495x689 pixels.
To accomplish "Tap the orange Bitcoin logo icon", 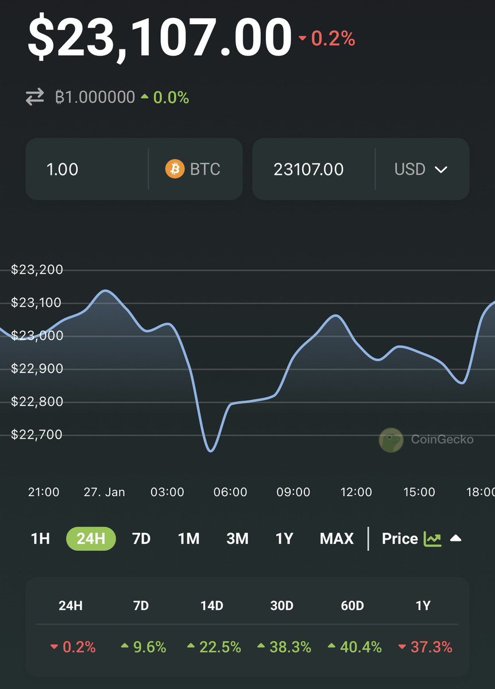I will pyautogui.click(x=175, y=169).
